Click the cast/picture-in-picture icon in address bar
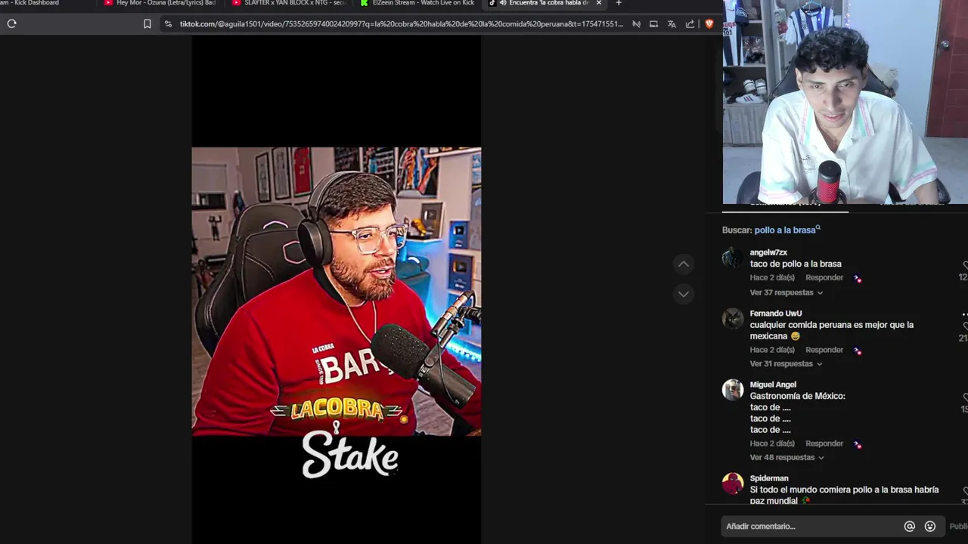The height and width of the screenshot is (544, 968). (x=653, y=23)
